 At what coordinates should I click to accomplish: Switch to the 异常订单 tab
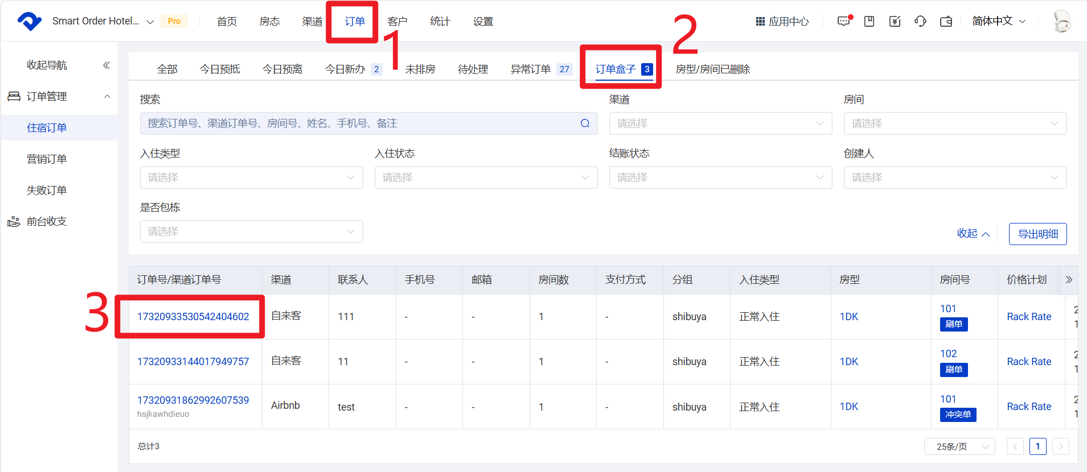tap(530, 69)
